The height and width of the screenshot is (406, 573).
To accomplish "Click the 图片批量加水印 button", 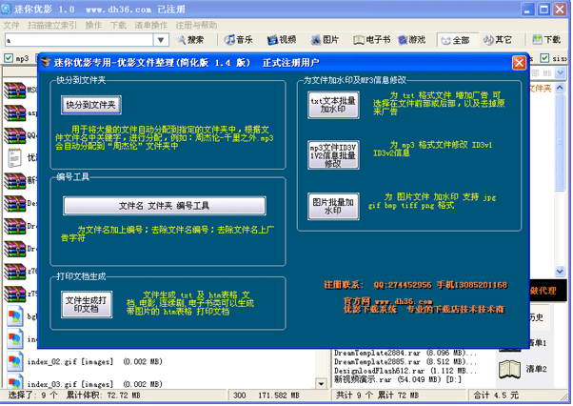I will pyautogui.click(x=333, y=206).
